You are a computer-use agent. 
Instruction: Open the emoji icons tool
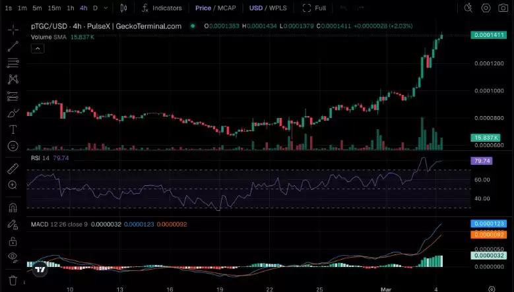[13, 146]
